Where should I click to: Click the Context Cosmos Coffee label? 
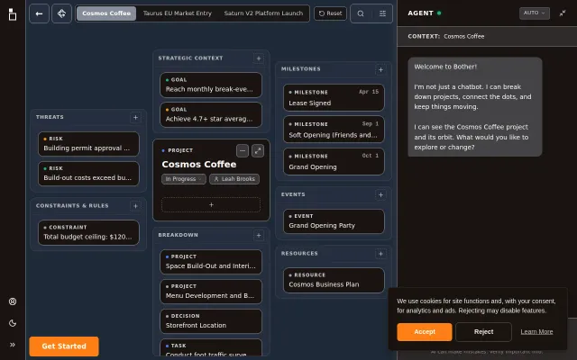coord(446,36)
